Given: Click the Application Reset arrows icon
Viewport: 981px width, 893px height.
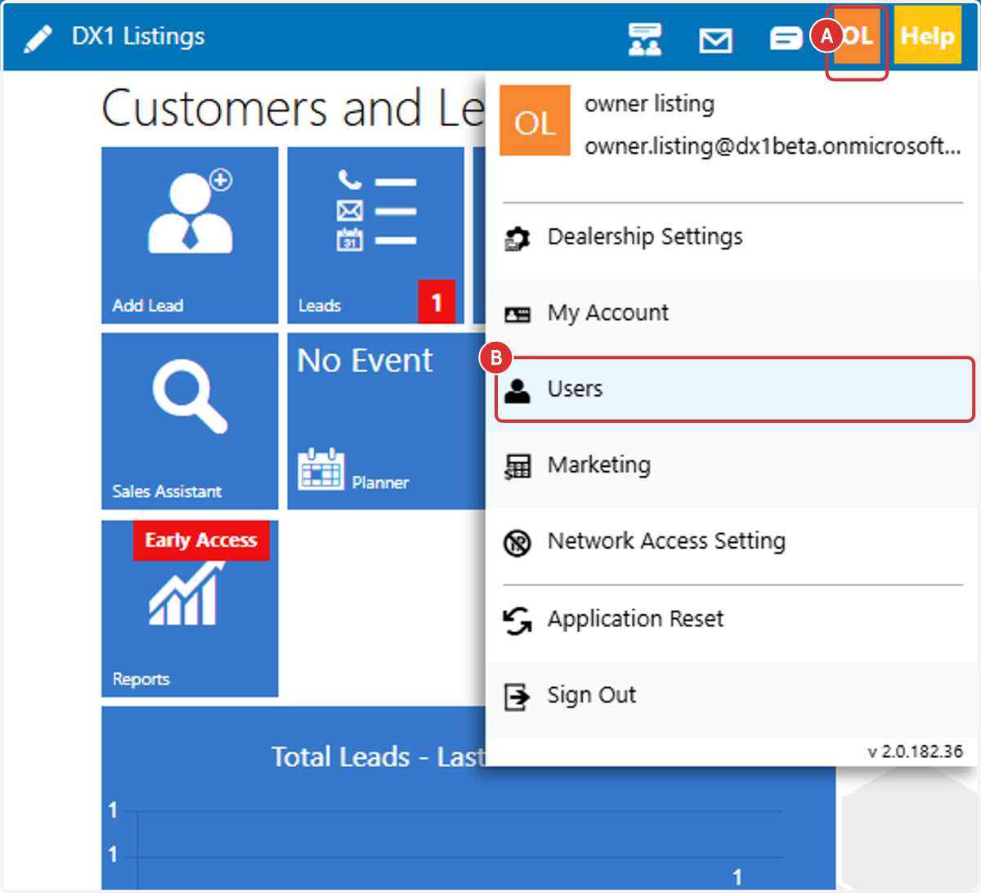Looking at the screenshot, I should (517, 621).
